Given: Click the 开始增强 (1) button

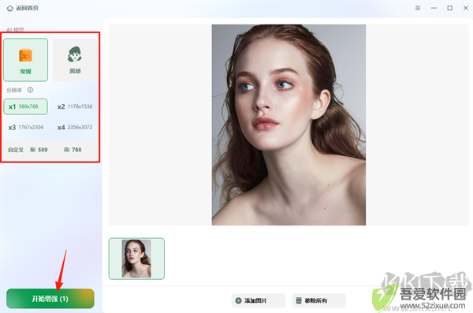Looking at the screenshot, I should coord(50,299).
